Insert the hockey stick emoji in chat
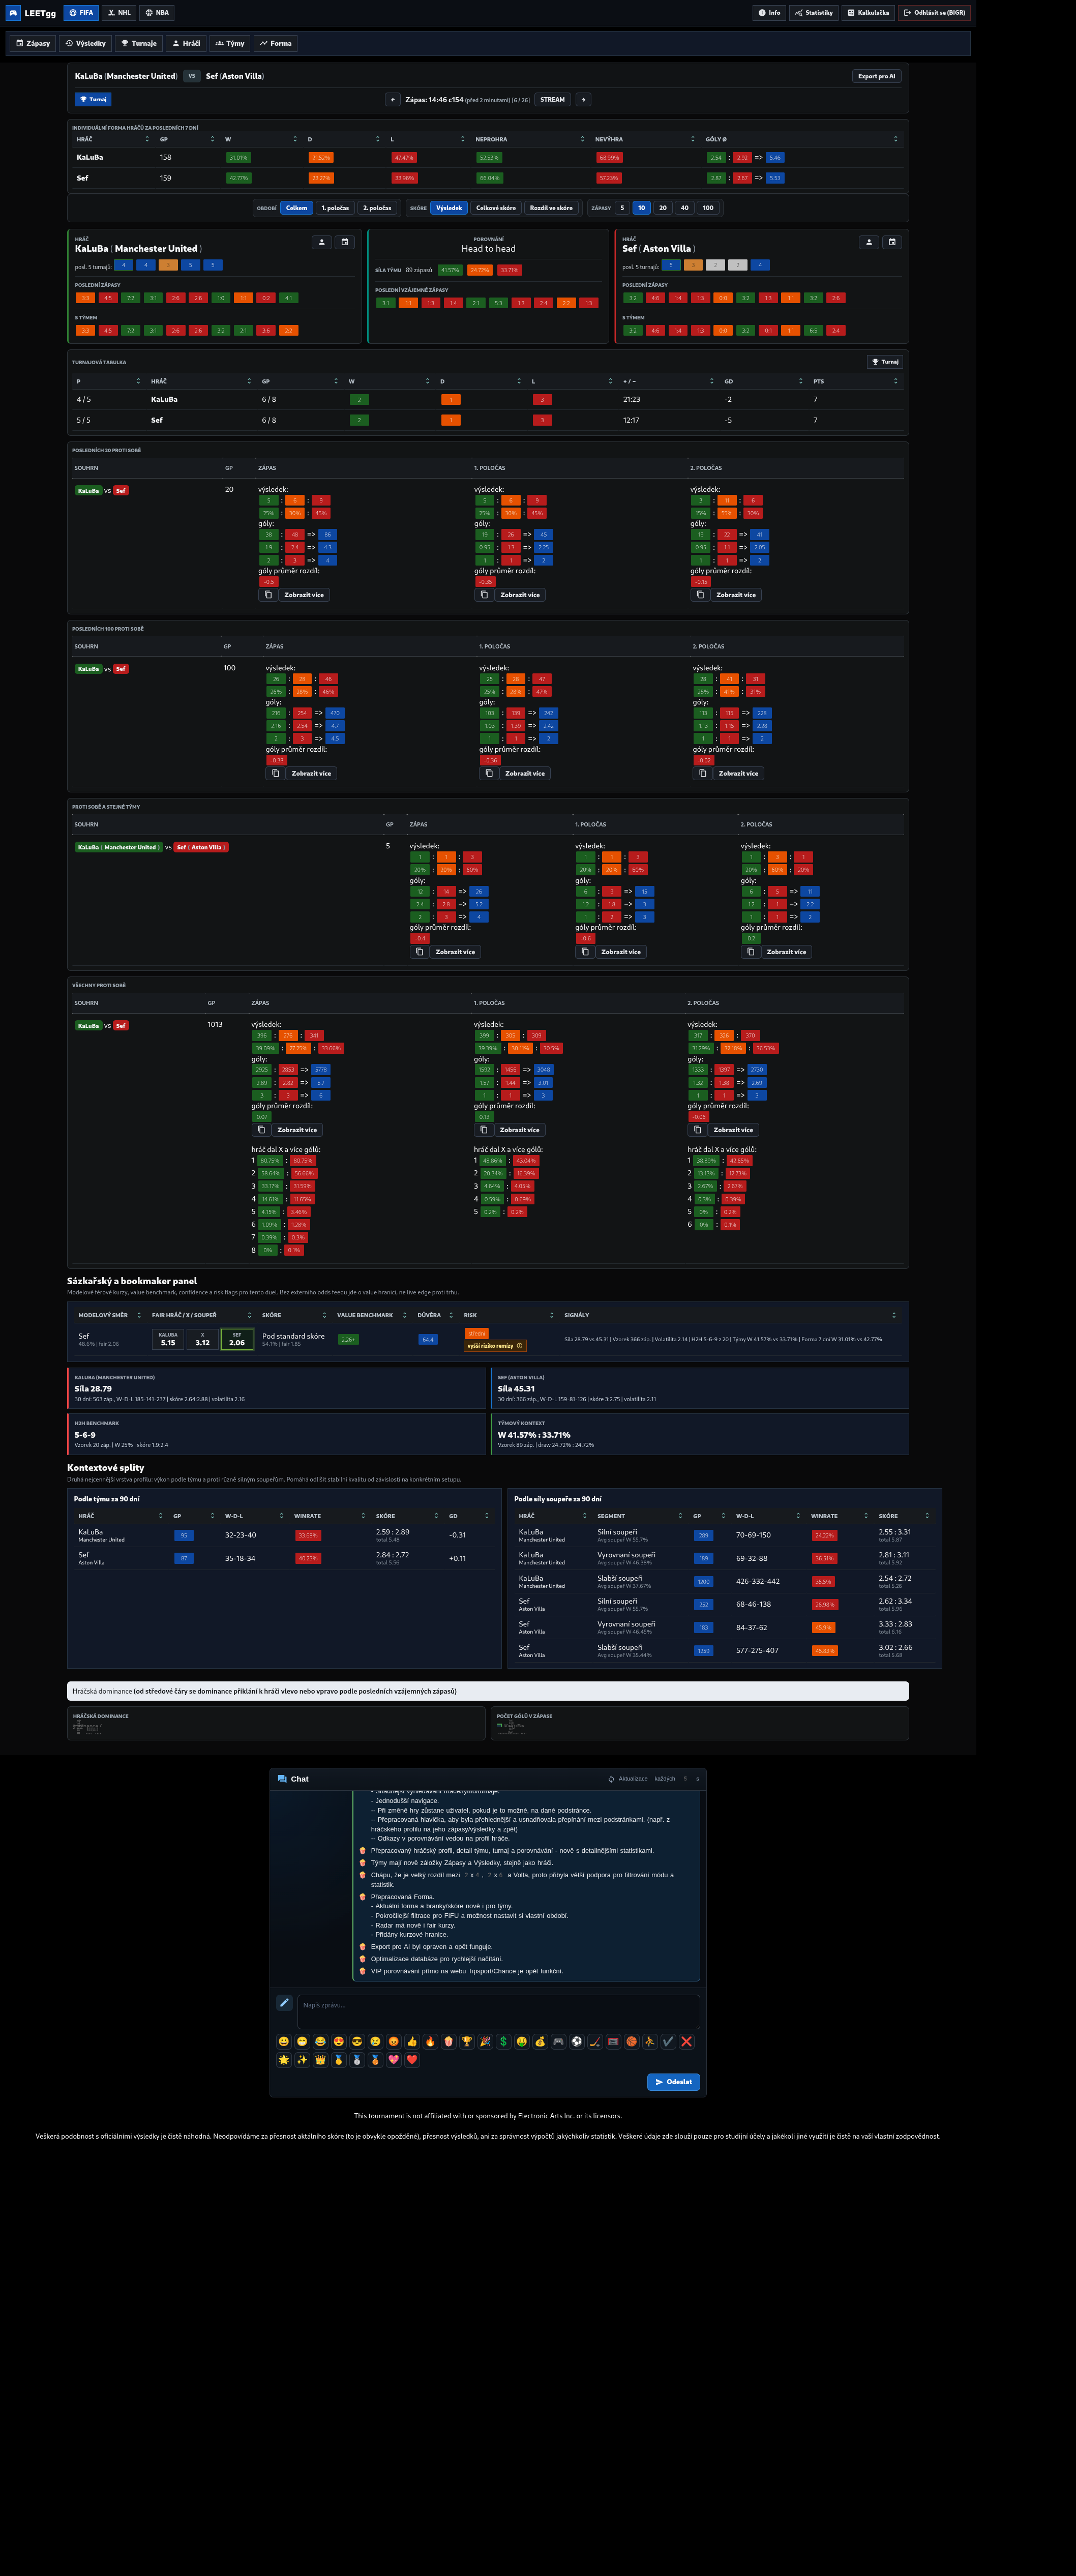This screenshot has height=2576, width=1076. coord(595,2042)
